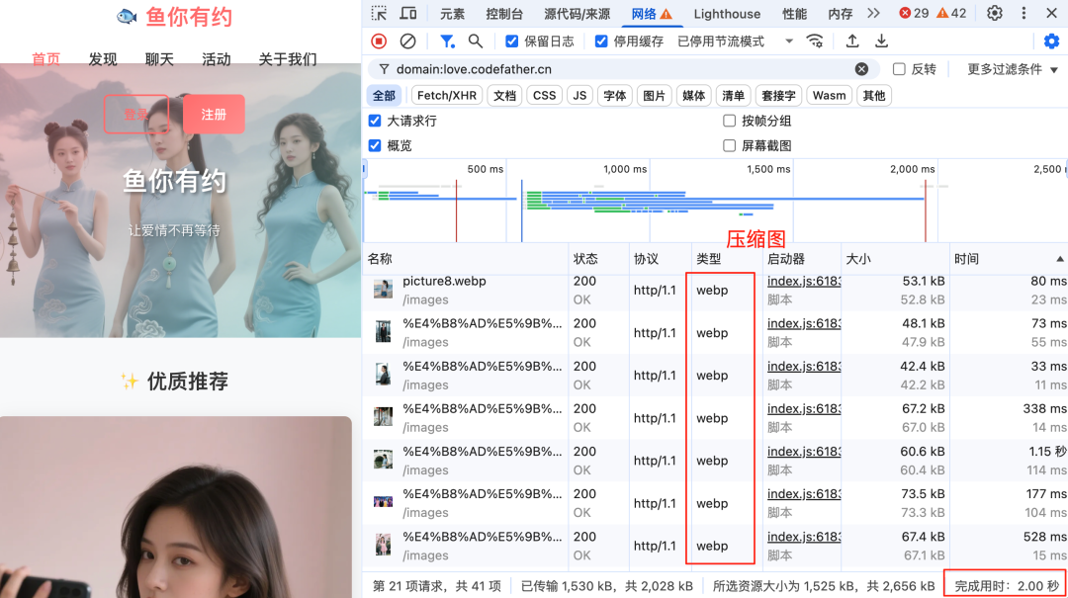Hide the filter bar via funnel icon
The width and height of the screenshot is (1068, 598).
point(445,41)
